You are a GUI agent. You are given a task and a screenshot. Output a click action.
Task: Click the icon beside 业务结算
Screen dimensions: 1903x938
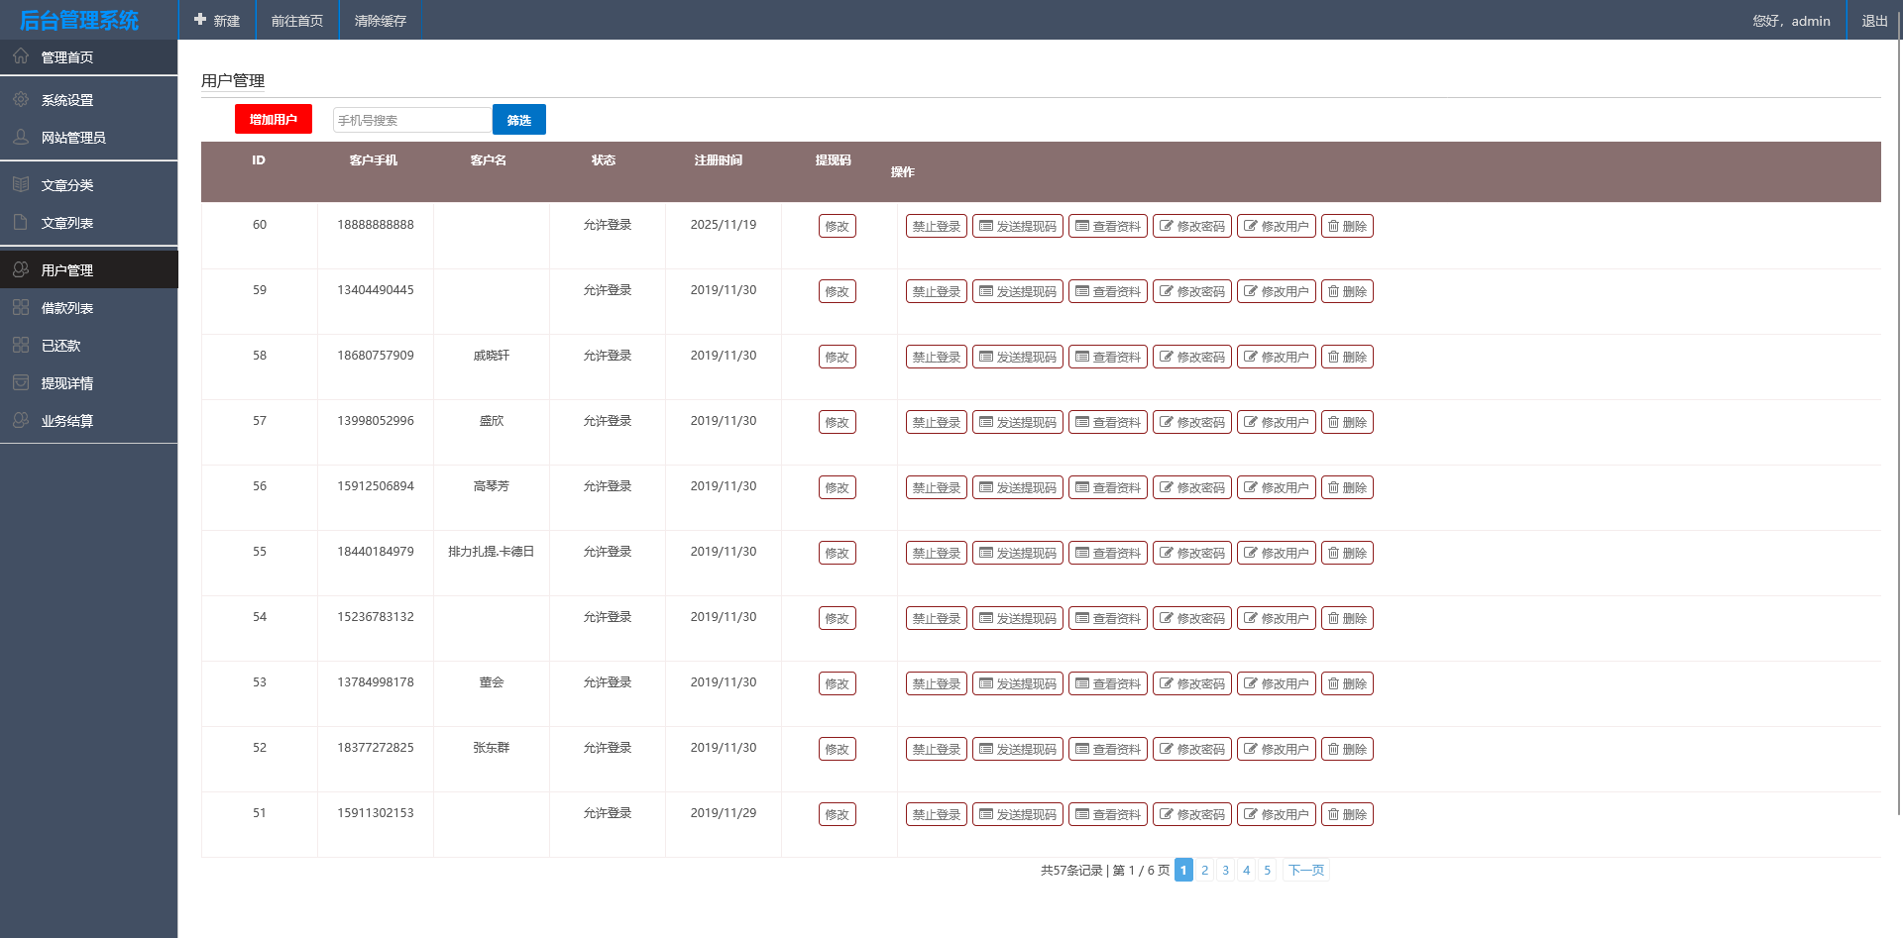[x=21, y=421]
